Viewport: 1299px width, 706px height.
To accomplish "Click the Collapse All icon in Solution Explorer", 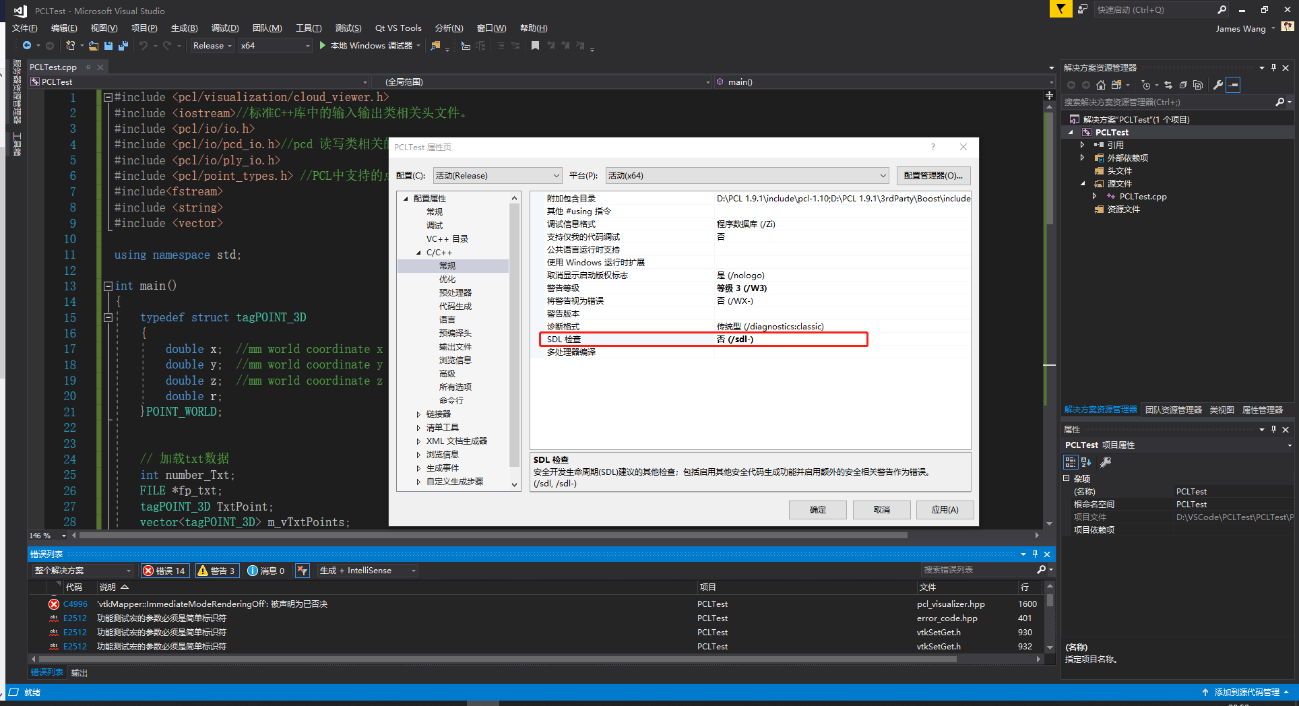I will point(1183,85).
